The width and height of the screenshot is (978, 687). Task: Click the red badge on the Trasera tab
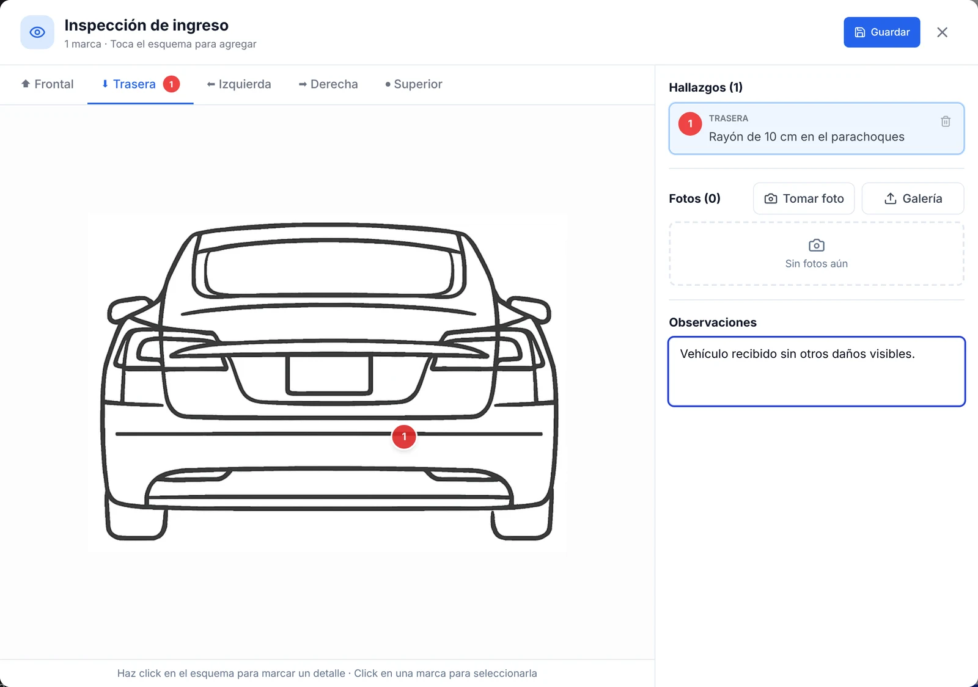click(172, 84)
